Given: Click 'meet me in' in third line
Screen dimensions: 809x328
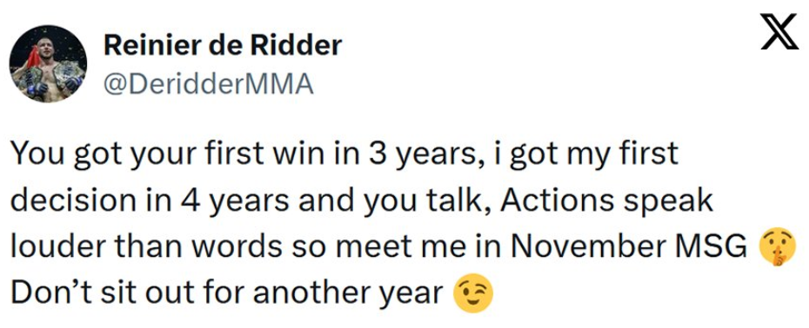Looking at the screenshot, I should coord(428,248).
